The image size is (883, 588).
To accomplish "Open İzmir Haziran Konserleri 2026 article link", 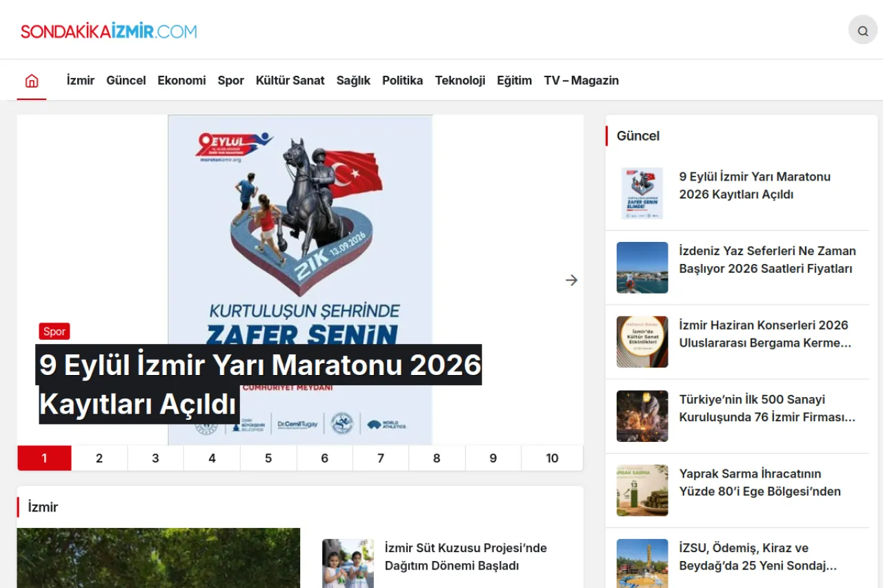I will 766,334.
